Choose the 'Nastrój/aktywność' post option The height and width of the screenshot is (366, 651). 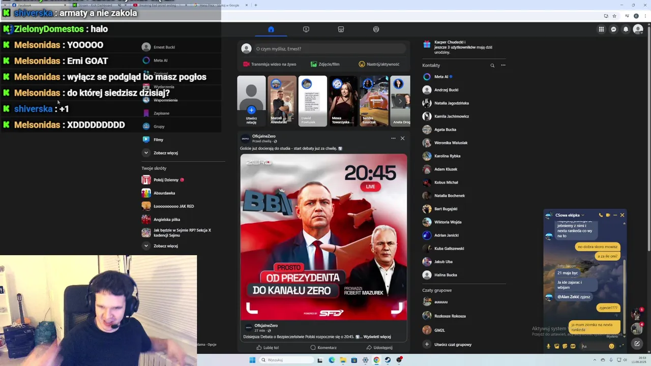[x=379, y=64]
